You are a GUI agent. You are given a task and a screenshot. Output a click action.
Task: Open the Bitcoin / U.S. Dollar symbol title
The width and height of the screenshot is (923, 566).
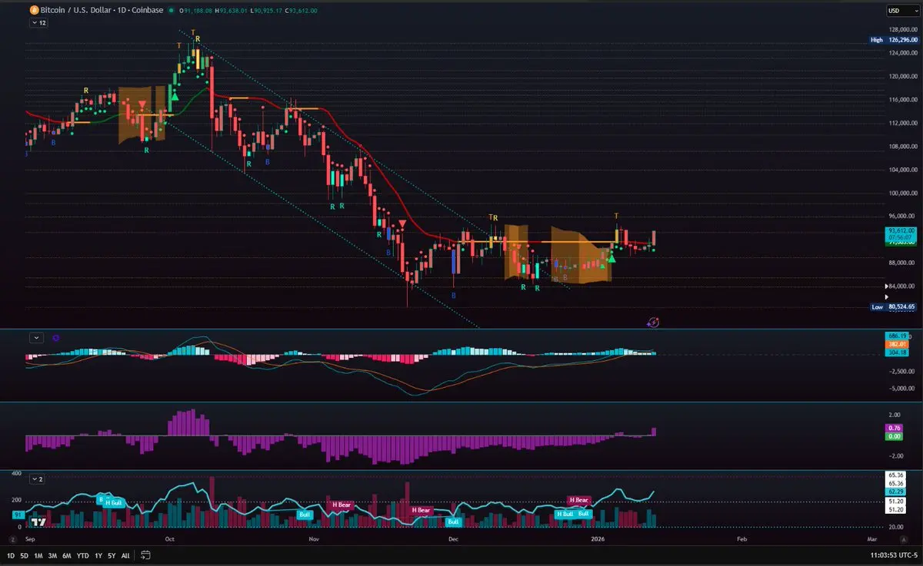click(x=100, y=10)
